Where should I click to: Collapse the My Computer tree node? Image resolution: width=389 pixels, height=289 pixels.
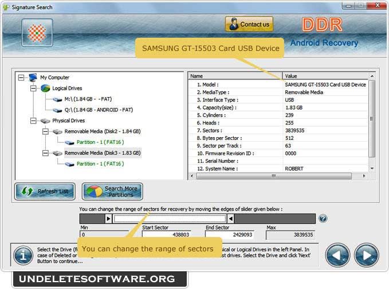tap(21, 78)
